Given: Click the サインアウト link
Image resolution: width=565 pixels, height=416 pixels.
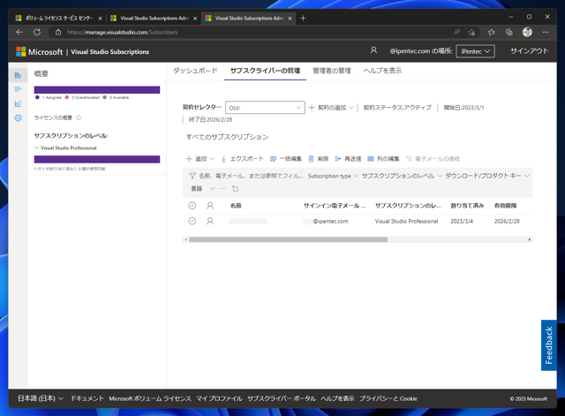Looking at the screenshot, I should (529, 51).
